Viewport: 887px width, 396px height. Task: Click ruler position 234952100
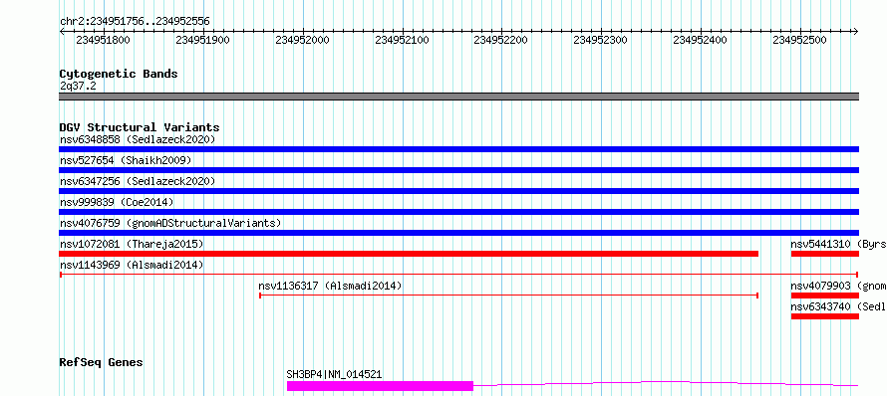402,40
